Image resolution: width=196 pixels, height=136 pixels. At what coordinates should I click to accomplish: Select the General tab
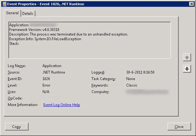point(12,13)
